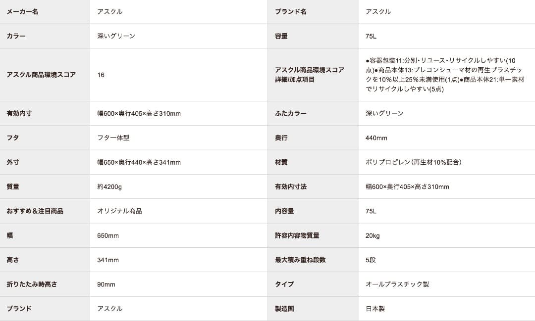Select the フタ label
535x321 pixels.
coord(12,138)
